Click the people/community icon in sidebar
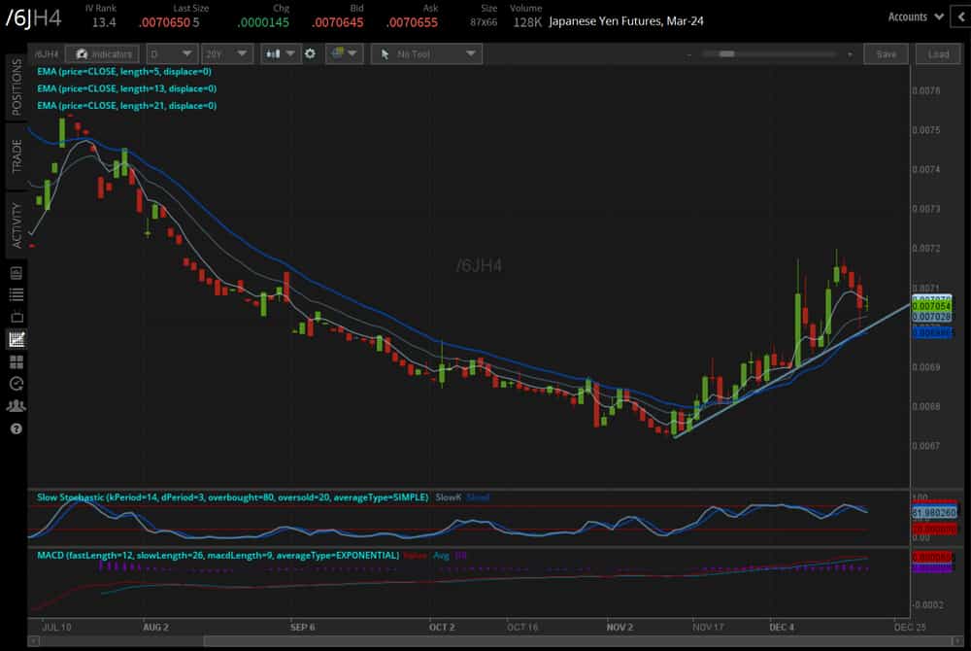The width and height of the screenshot is (971, 651). point(16,406)
